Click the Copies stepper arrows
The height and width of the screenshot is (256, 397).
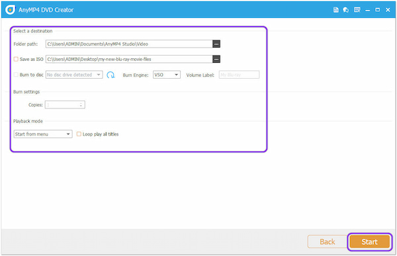click(81, 105)
